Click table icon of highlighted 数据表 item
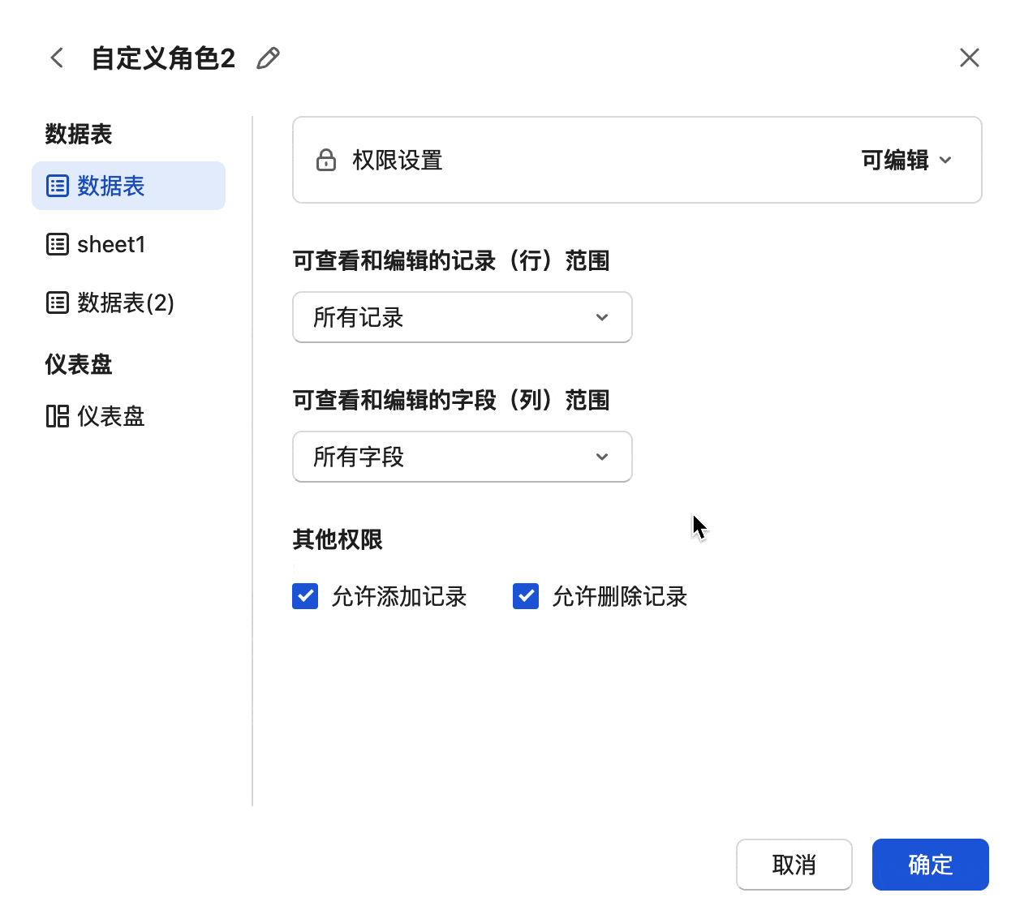Viewport: 1024px width, 923px height. 58,186
